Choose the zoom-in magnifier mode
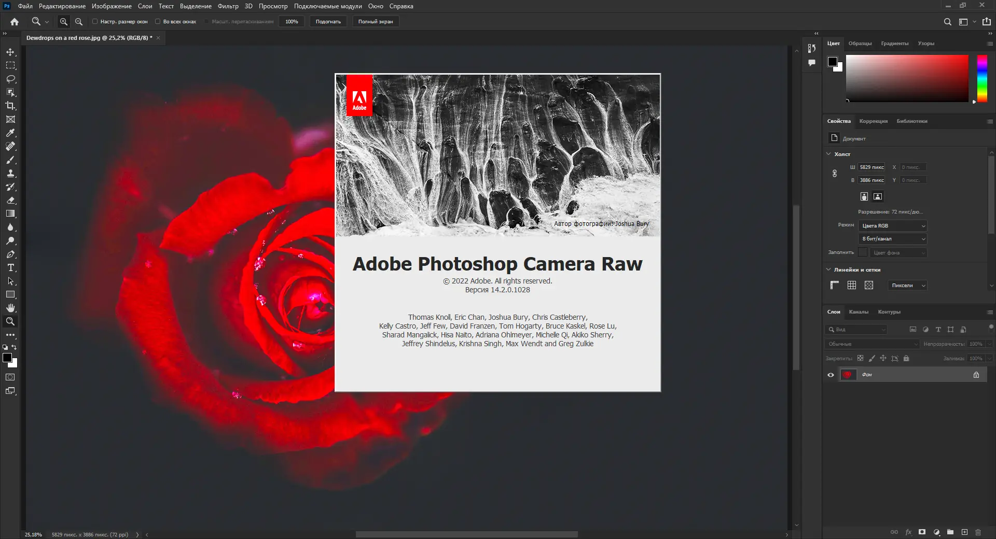The height and width of the screenshot is (539, 996). [x=64, y=22]
